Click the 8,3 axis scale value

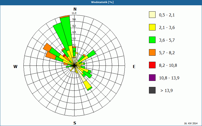coord(74,26)
